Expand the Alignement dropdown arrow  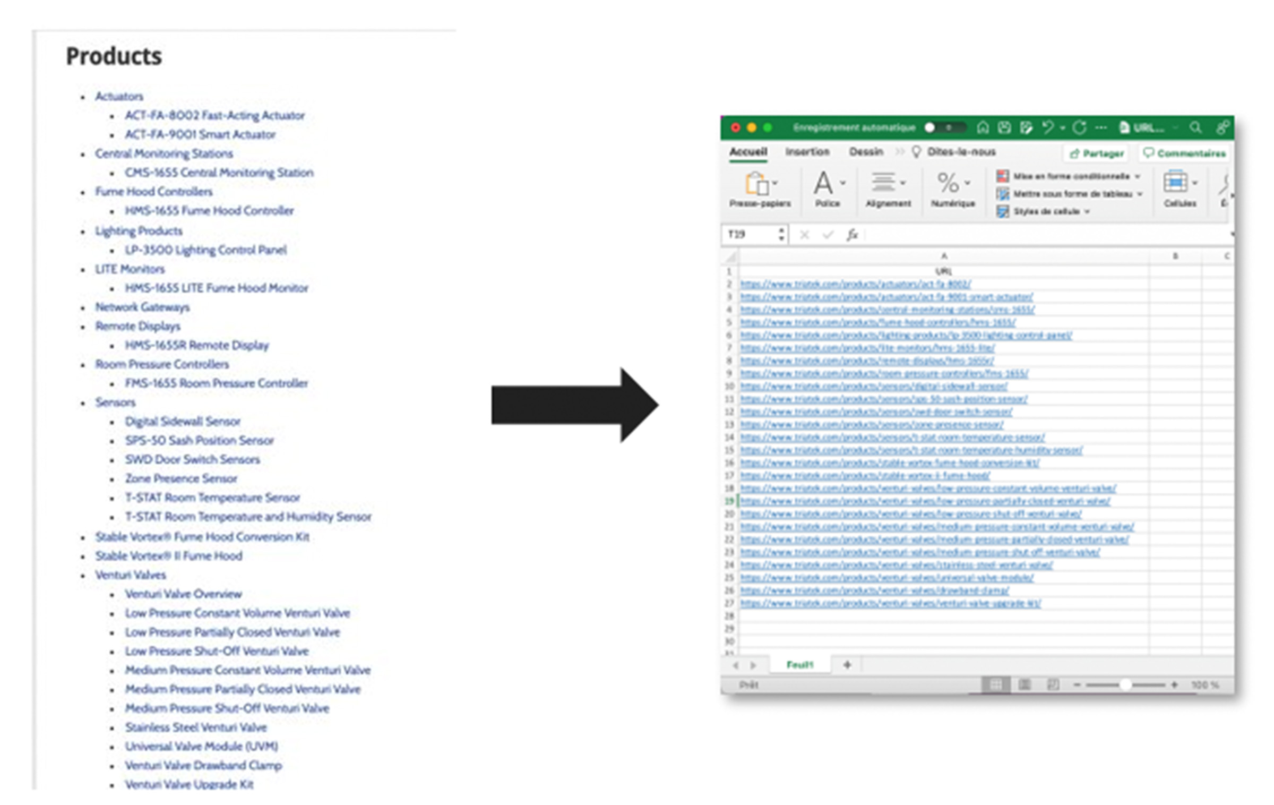(x=903, y=183)
